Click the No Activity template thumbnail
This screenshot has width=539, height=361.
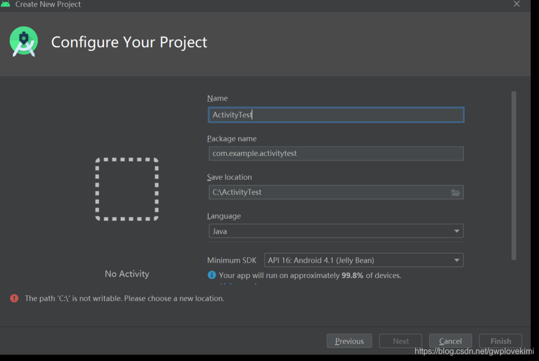click(x=127, y=189)
